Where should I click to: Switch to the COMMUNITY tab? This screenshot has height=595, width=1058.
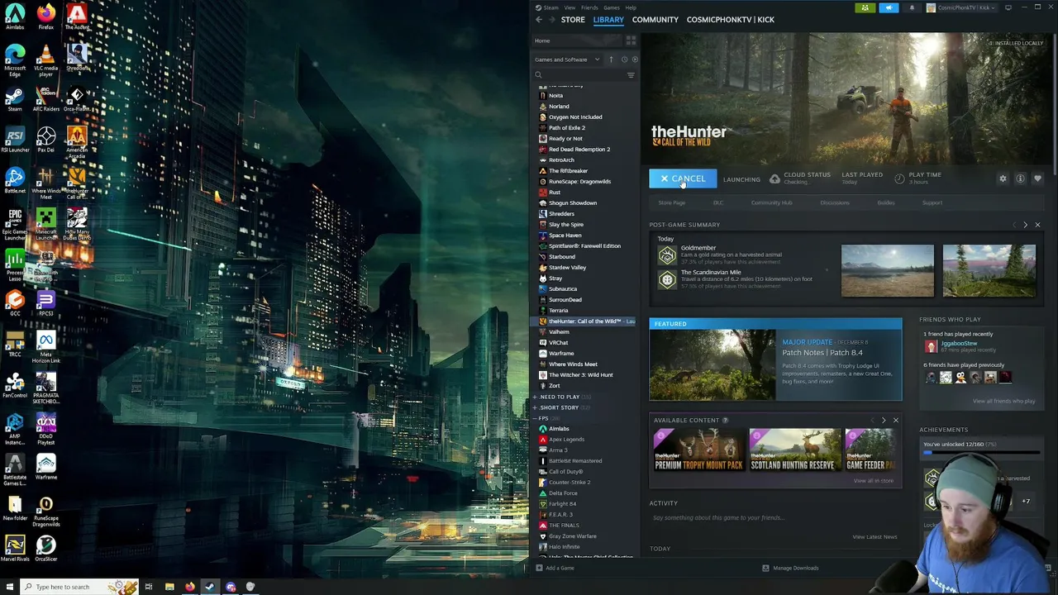pos(655,20)
